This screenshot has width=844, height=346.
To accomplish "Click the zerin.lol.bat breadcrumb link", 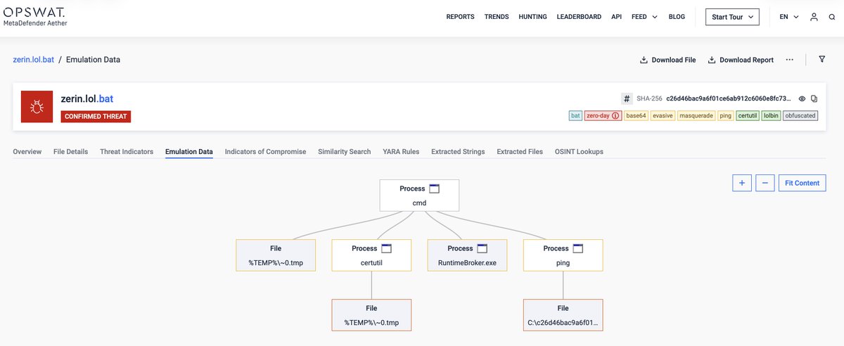I will [34, 60].
